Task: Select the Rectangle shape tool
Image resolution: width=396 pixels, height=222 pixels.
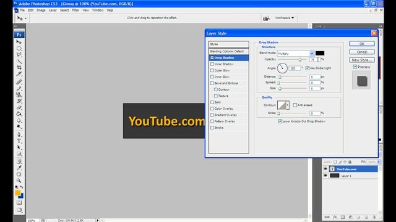Action: pos(19,154)
